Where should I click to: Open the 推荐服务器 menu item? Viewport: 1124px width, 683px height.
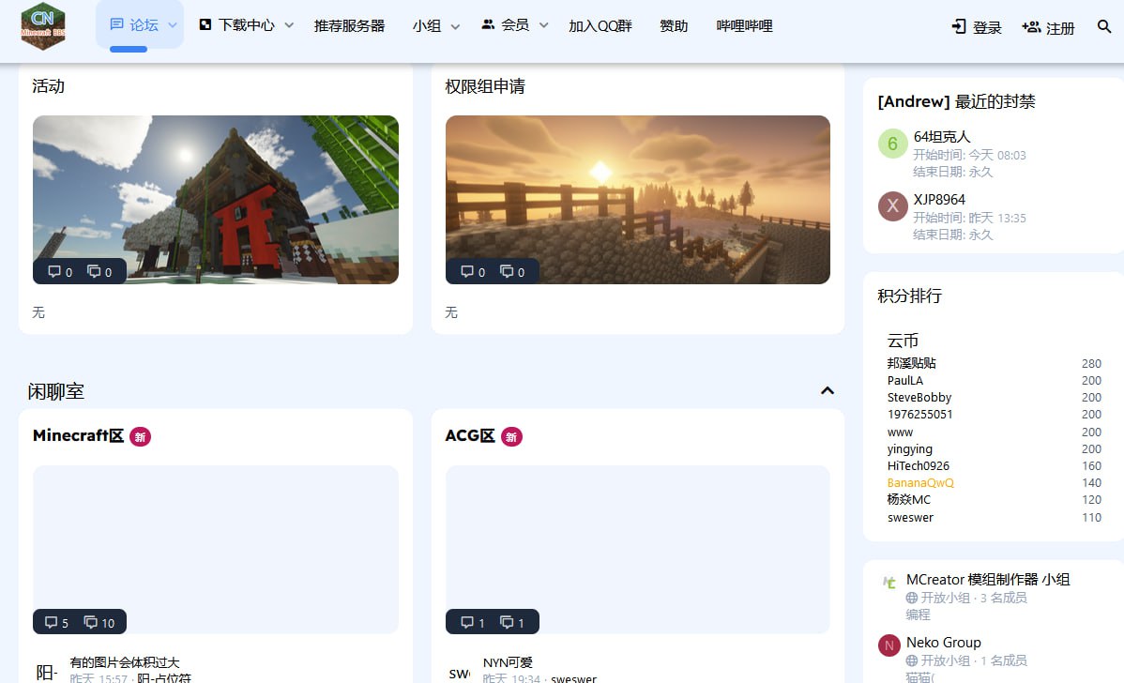click(x=349, y=26)
